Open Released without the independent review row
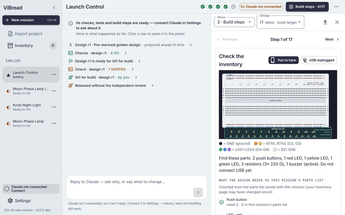Viewport: 345px width, 215px height. coord(111,86)
